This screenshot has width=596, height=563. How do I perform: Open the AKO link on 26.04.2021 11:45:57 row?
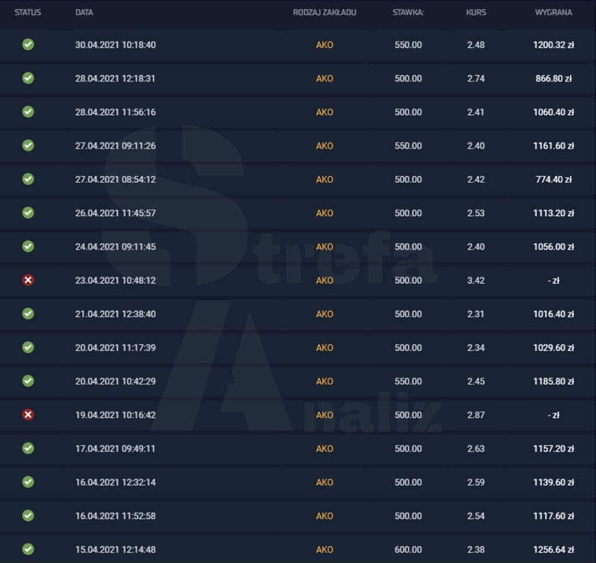tap(325, 213)
